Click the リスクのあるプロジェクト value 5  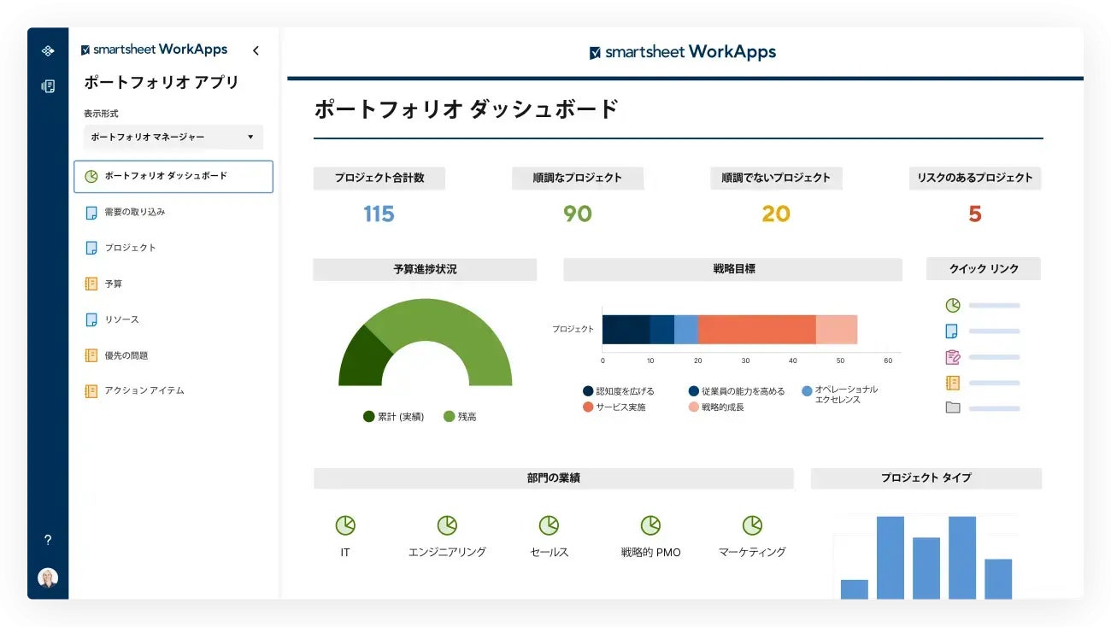pos(975,214)
